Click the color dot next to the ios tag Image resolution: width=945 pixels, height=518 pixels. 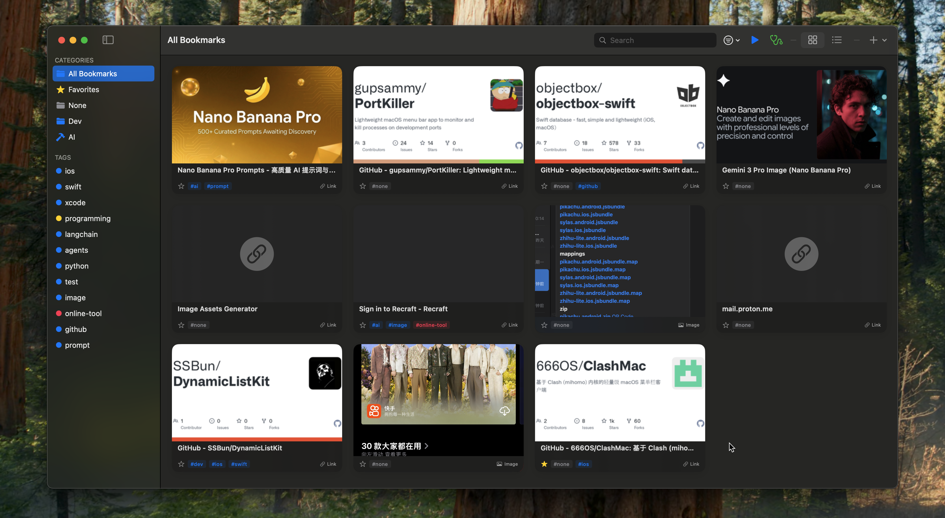point(59,170)
